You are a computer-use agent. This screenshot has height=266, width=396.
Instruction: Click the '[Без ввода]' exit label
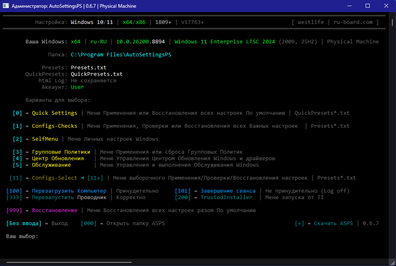(24, 223)
